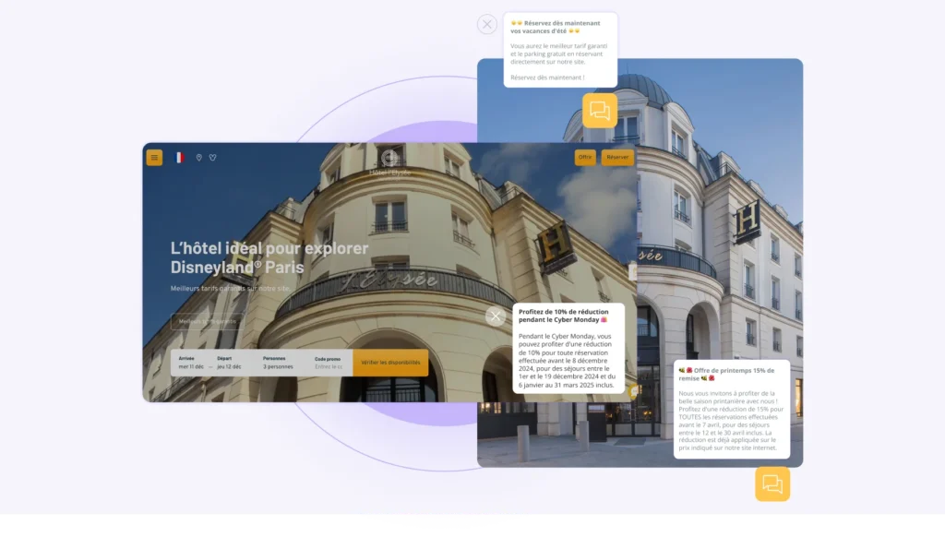
Task: Click the French flag language selector
Action: [179, 158]
